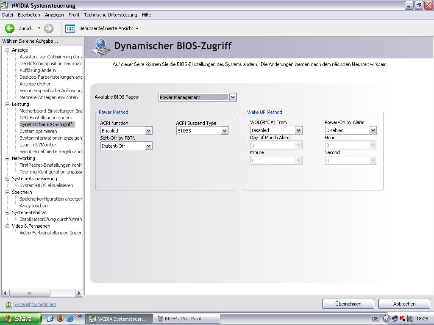Launch Internet Explorer from quick launch
This screenshot has height=325, width=434.
(x=70, y=318)
